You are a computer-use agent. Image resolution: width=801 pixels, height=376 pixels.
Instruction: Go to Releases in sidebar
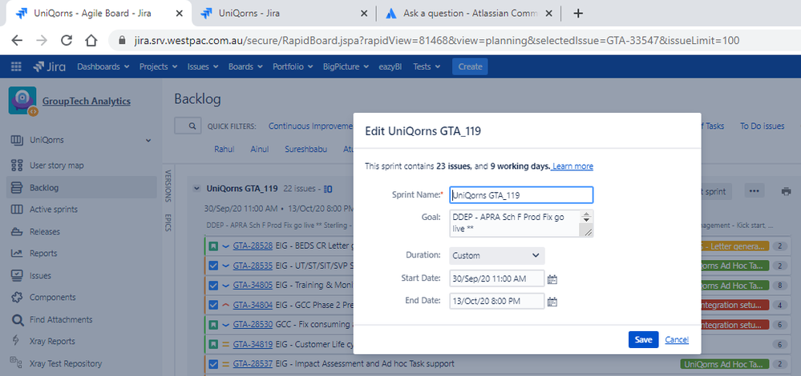[x=44, y=232]
